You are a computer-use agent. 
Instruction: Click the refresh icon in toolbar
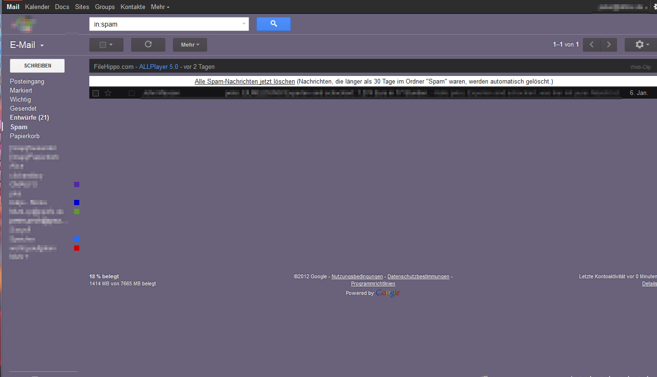point(148,45)
